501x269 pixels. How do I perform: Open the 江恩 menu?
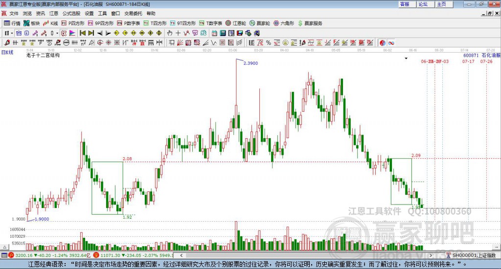(x=54, y=13)
